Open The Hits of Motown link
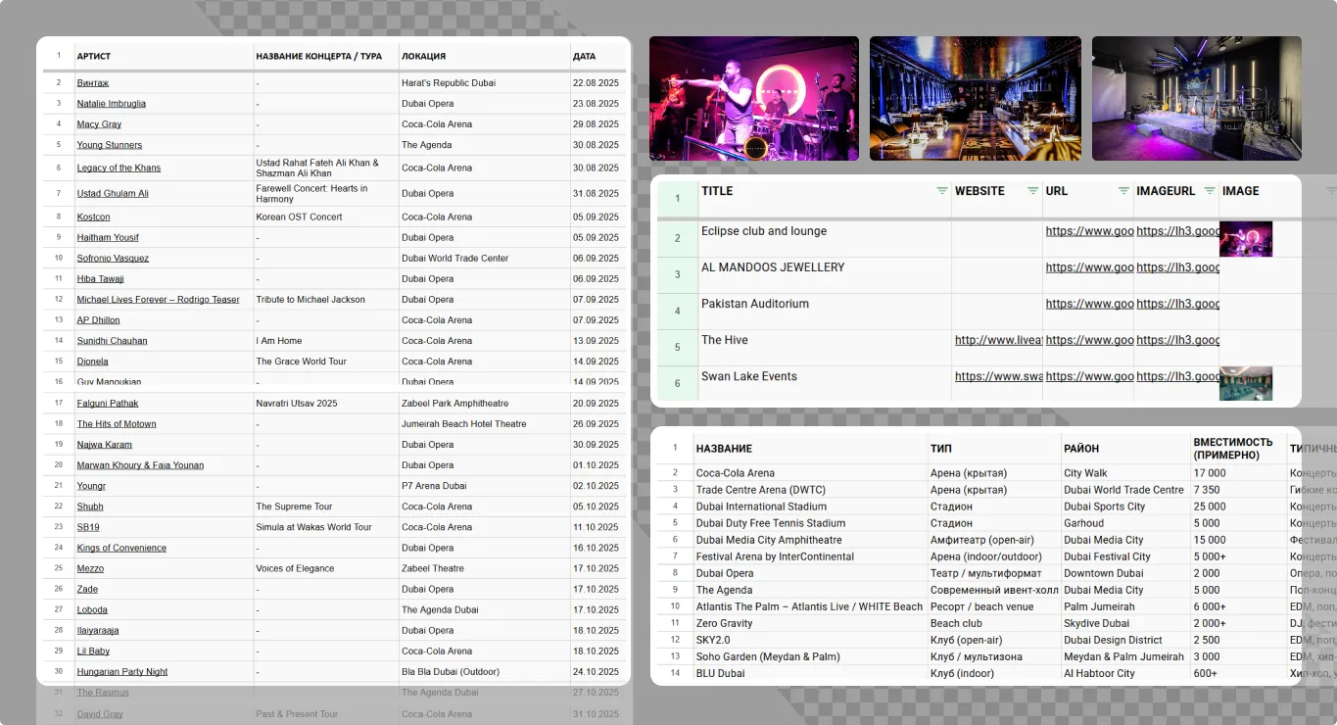This screenshot has height=725, width=1337. [x=117, y=424]
